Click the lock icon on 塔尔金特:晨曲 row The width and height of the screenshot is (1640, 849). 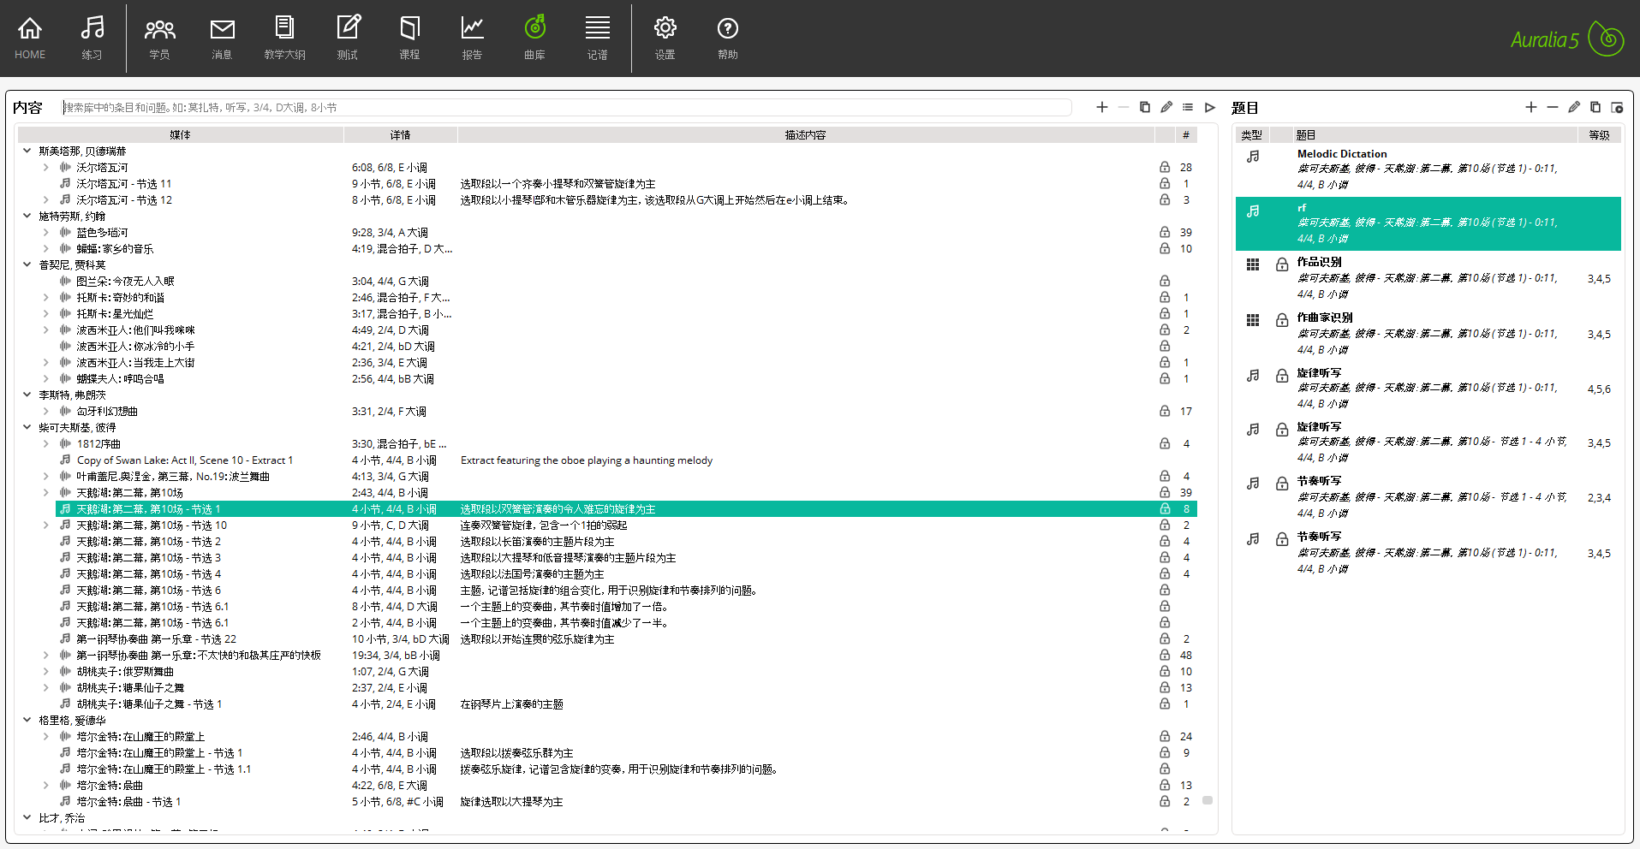click(1165, 785)
